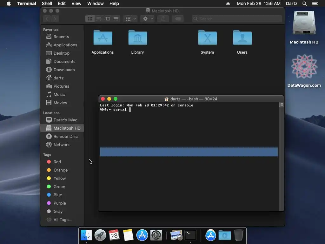Screen dimensions: 325x244
Task: Click the eject icon in menu bar
Action: click(228, 3)
